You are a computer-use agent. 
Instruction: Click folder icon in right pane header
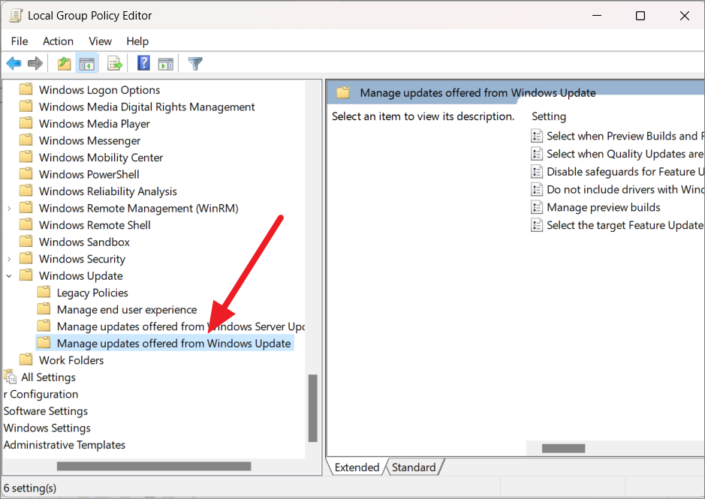click(x=344, y=92)
